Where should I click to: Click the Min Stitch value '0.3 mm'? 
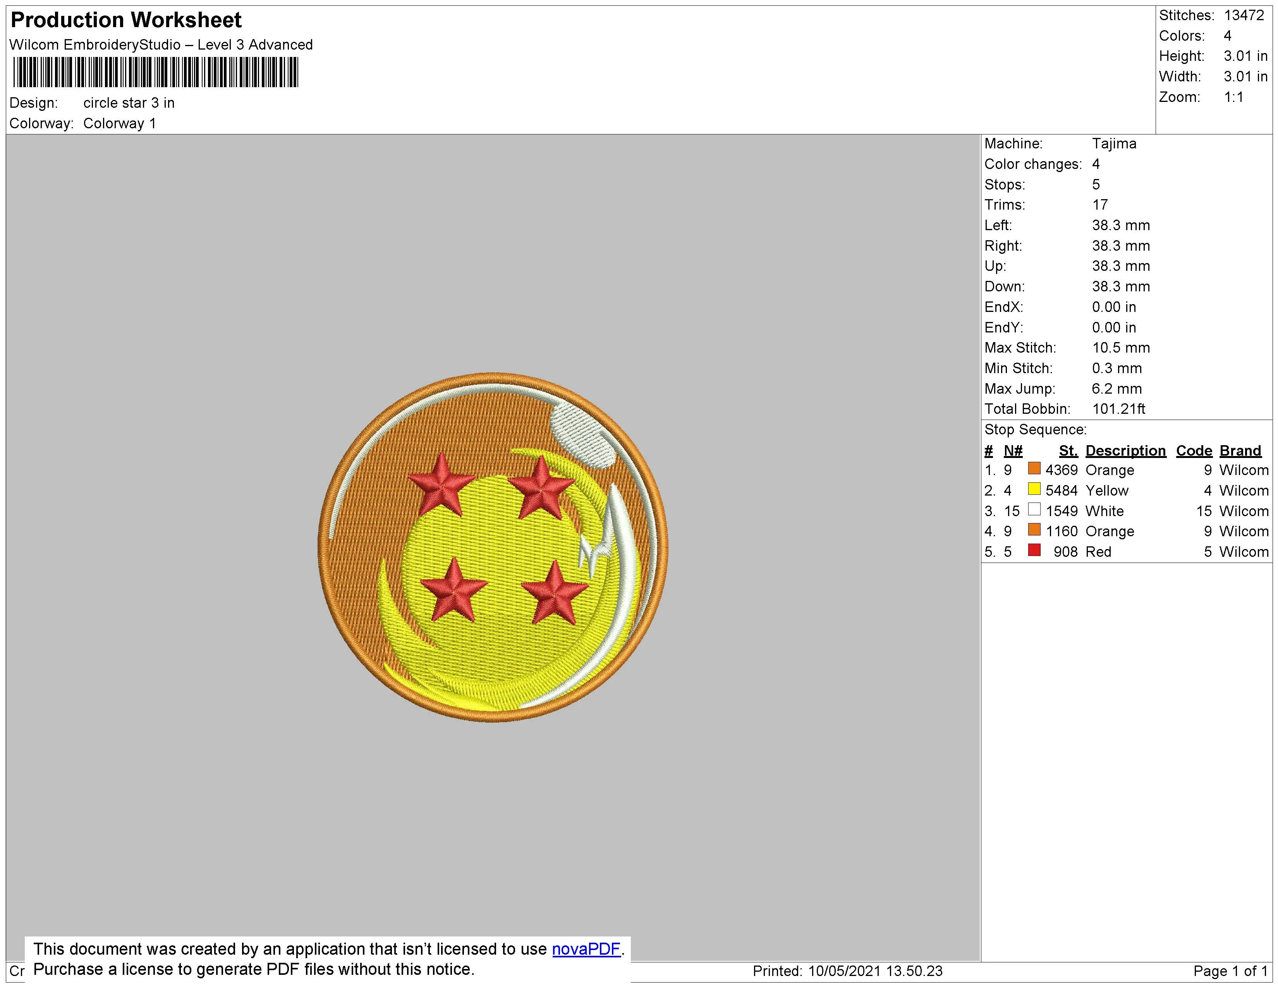click(x=1117, y=369)
